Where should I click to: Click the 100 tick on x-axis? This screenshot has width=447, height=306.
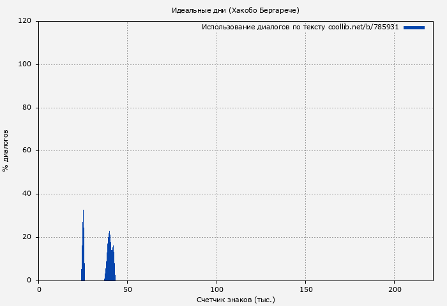point(216,289)
